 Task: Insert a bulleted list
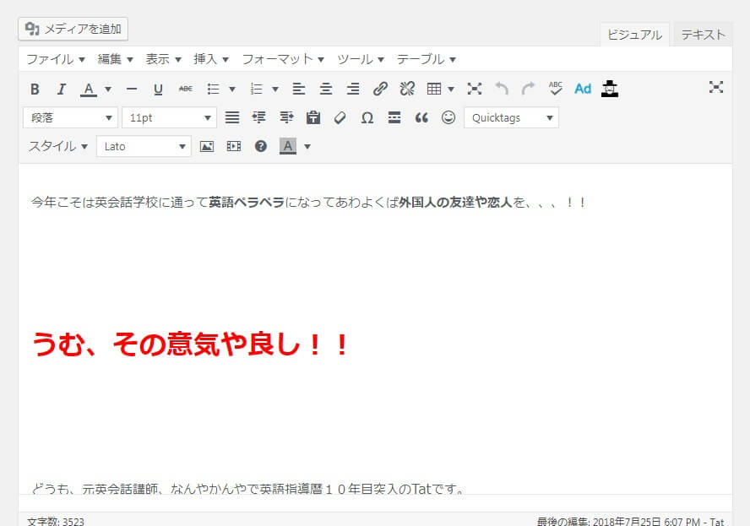click(214, 89)
